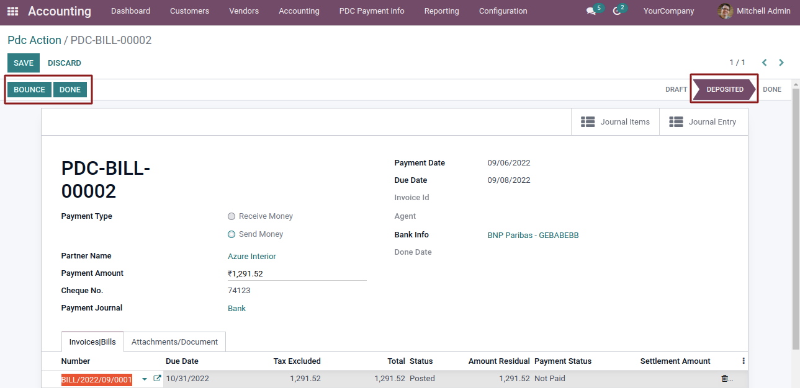Sort by Total column header
800x388 pixels.
(x=395, y=361)
